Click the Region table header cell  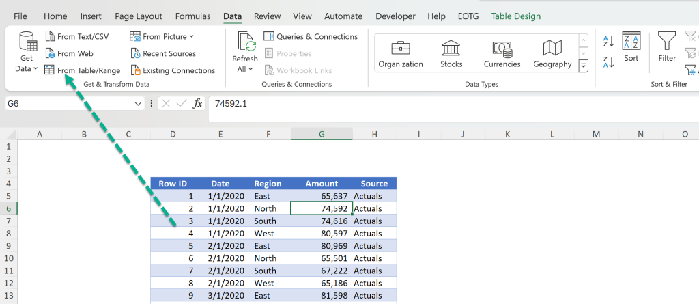pos(268,184)
